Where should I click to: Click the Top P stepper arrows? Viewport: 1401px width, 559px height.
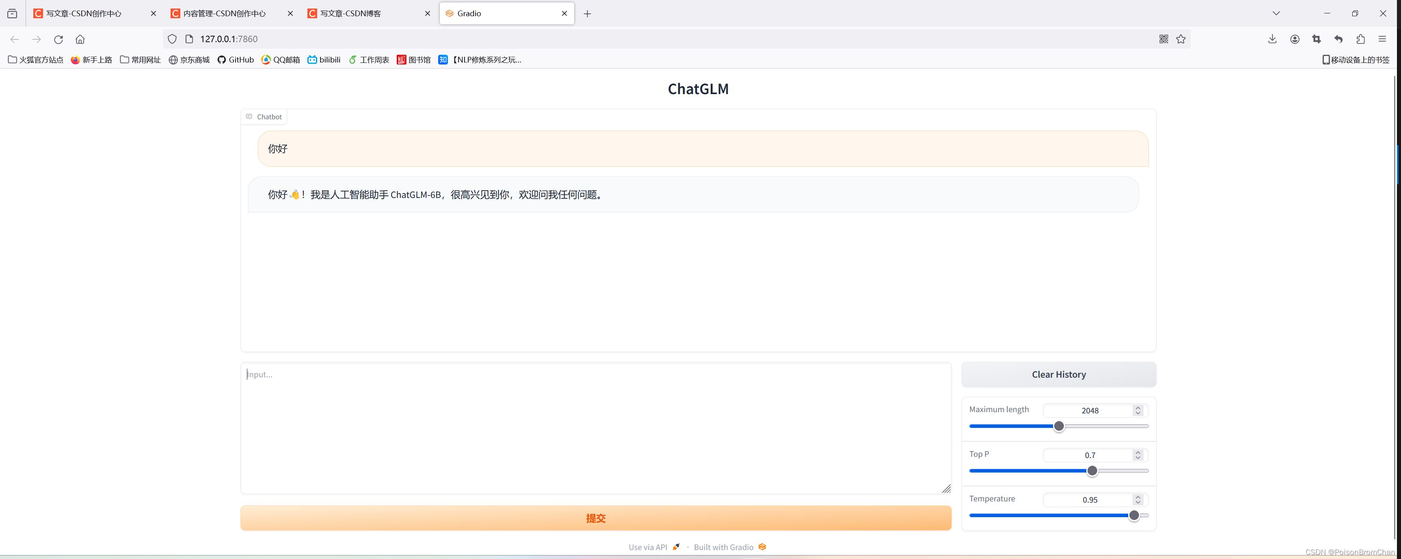tap(1138, 455)
